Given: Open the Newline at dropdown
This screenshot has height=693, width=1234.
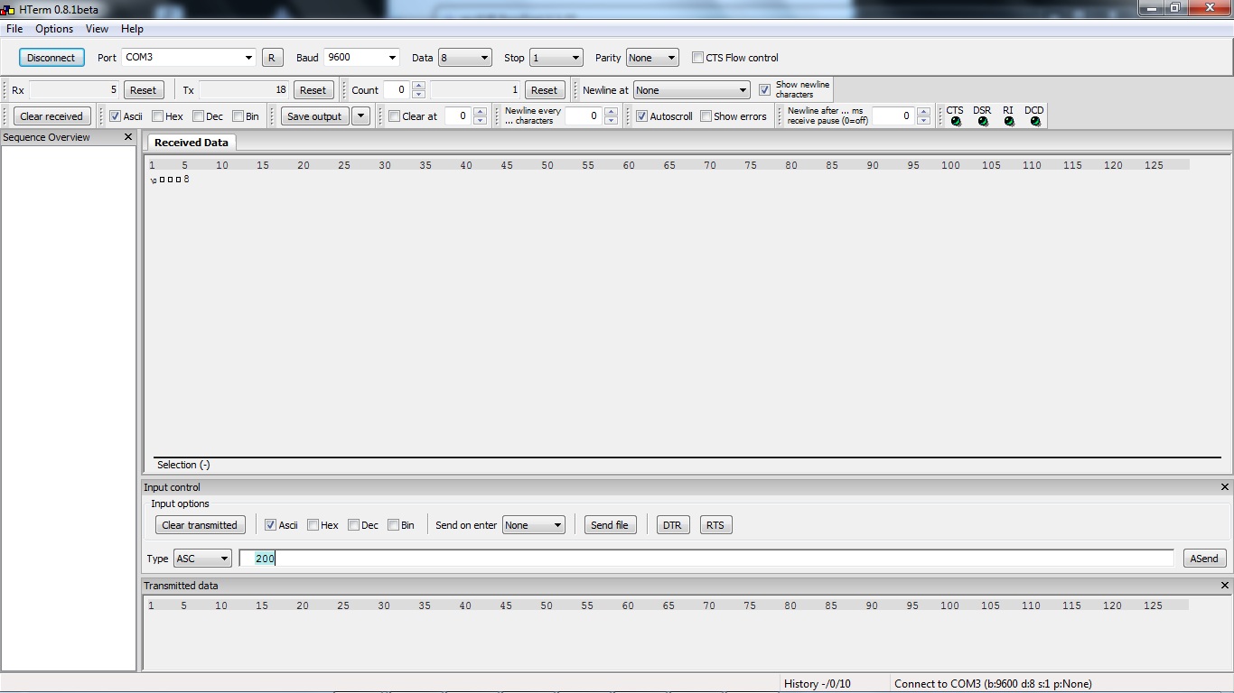Looking at the screenshot, I should (692, 90).
